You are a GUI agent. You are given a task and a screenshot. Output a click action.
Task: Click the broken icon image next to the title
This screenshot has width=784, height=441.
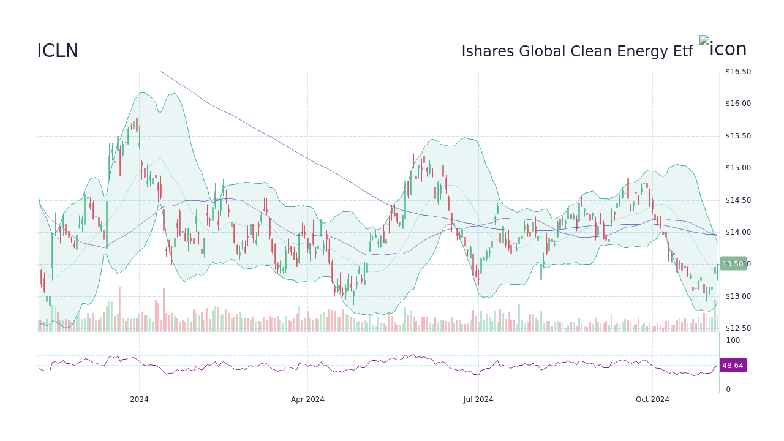point(723,48)
